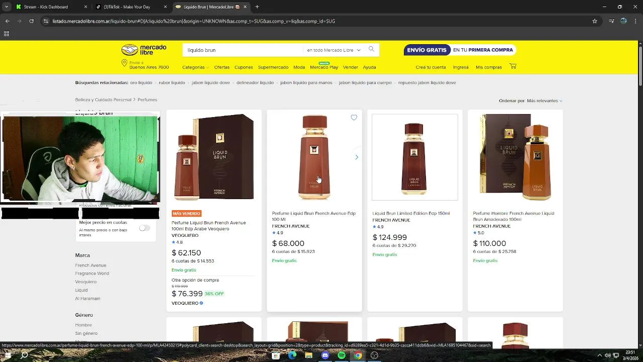Reload the page with the browser refresh icon
643x362 pixels.
31,21
